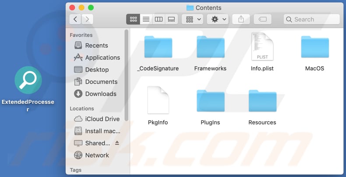Open Documents in the sidebar
The width and height of the screenshot is (346, 177).
(x=96, y=82)
